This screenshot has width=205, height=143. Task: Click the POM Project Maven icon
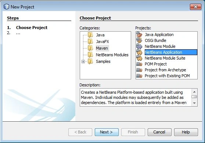[x=139, y=64]
